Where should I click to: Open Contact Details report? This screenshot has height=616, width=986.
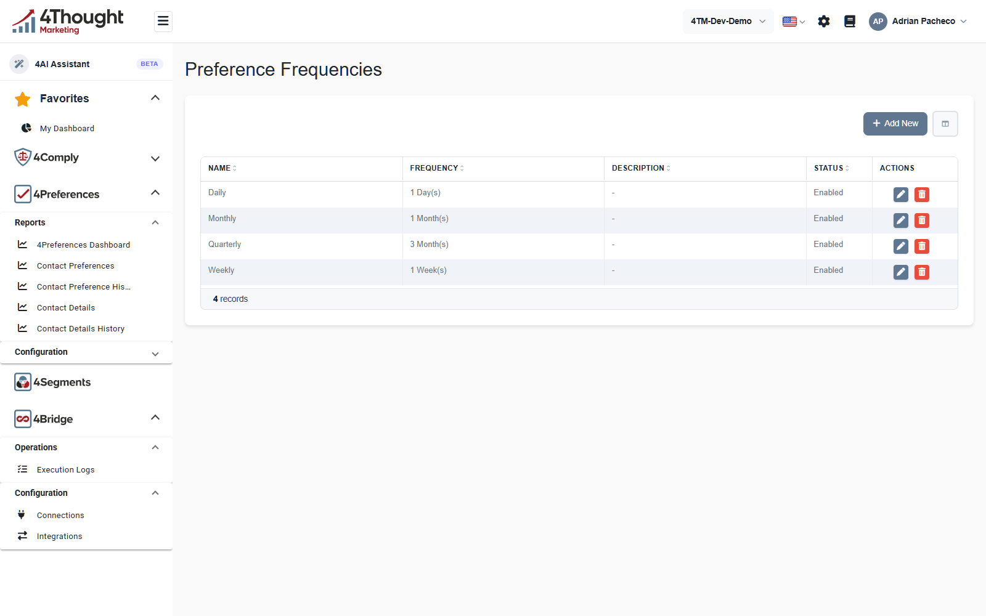point(66,307)
